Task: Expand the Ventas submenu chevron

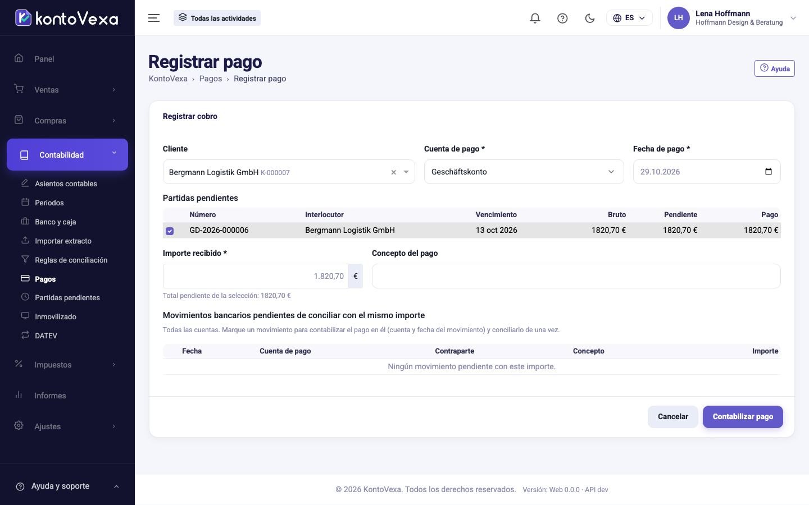Action: (x=113, y=90)
